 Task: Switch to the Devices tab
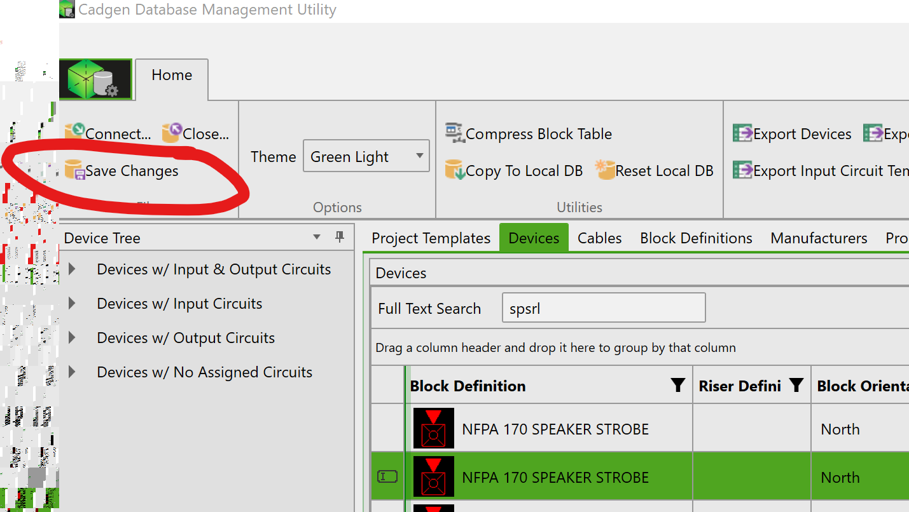click(534, 237)
